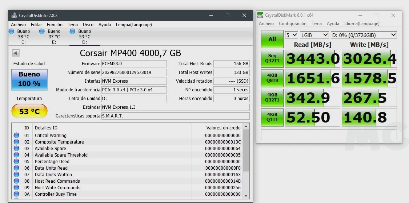
Task: Expand the target drive dropdown D: 0%
Action: tap(364, 35)
